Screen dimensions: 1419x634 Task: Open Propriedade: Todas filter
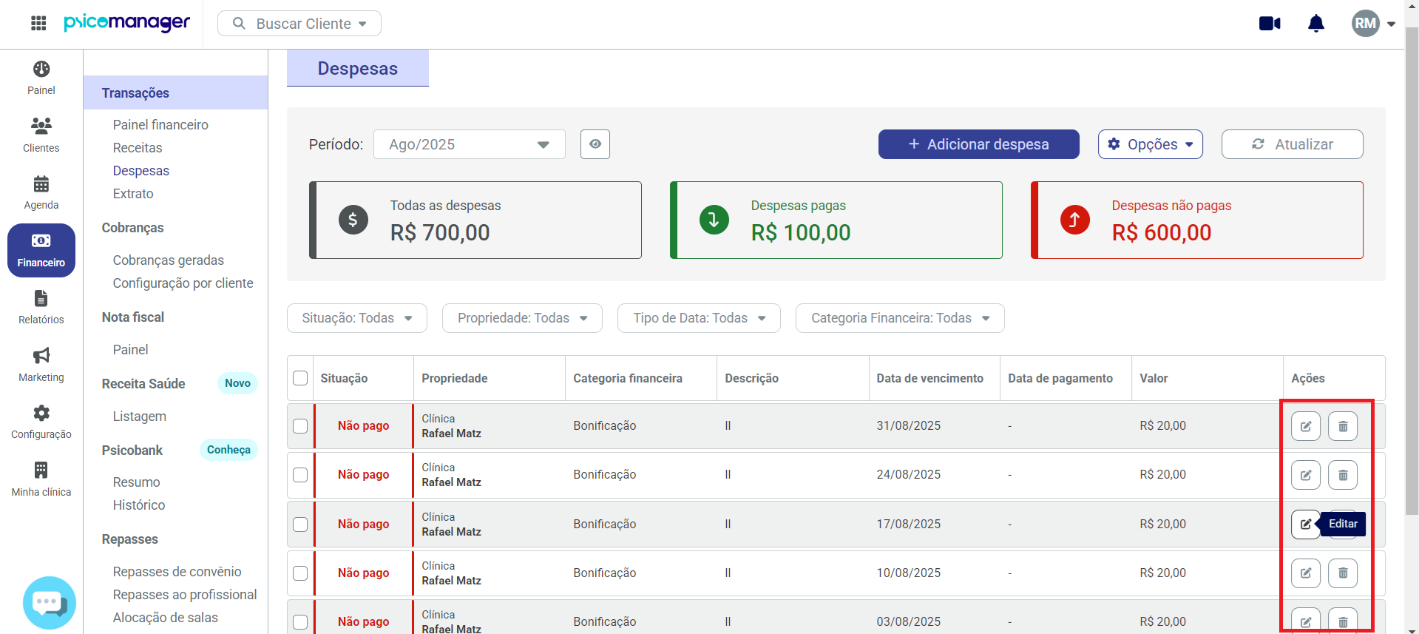pyautogui.click(x=522, y=318)
